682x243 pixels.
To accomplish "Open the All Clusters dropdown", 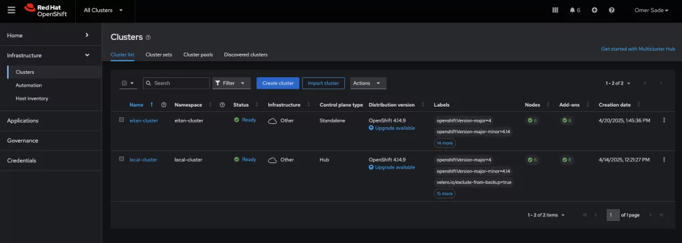I will click(x=103, y=10).
